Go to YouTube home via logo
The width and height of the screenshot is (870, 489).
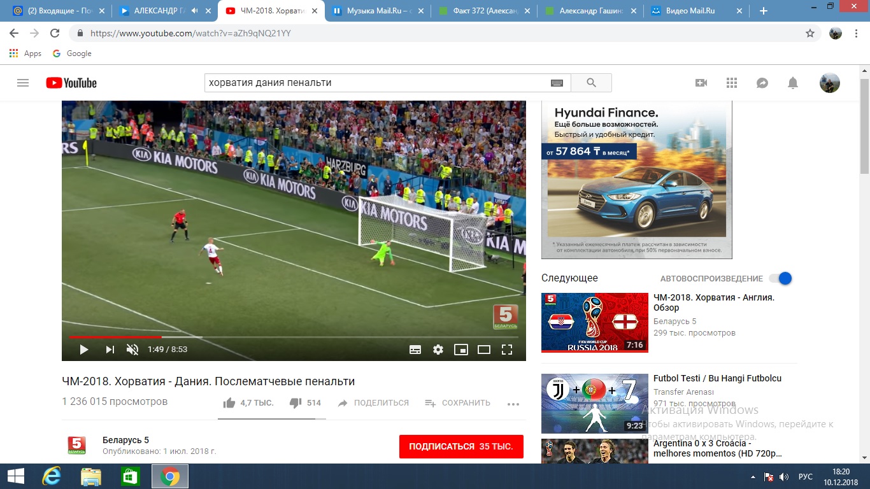point(71,83)
